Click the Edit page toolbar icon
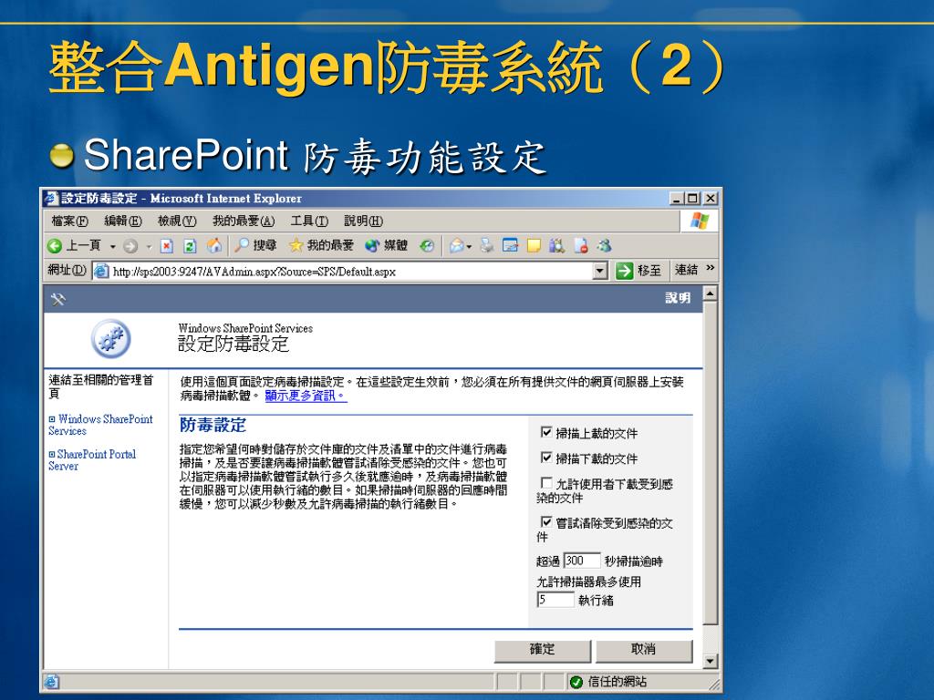This screenshot has width=934, height=700. click(x=511, y=245)
